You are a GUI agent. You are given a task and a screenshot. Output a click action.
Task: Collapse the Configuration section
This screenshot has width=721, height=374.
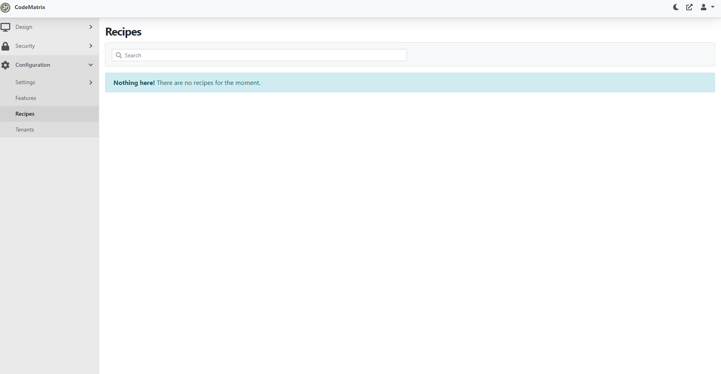pyautogui.click(x=90, y=65)
